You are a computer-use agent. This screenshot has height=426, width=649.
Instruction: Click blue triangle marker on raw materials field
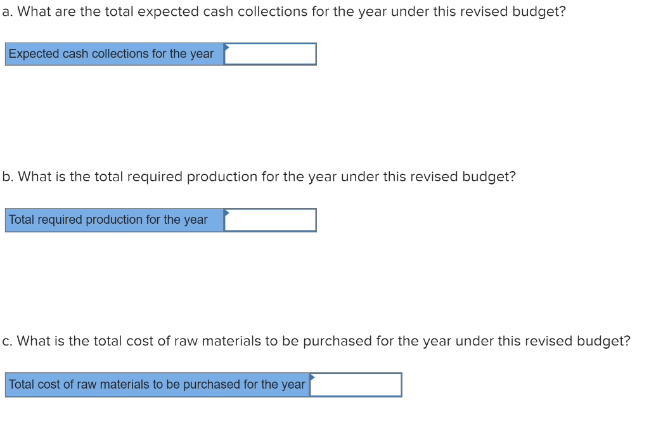click(x=312, y=377)
